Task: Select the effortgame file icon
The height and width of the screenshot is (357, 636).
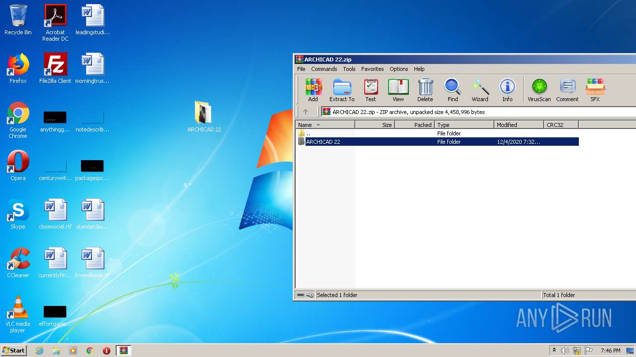Action: click(x=55, y=316)
